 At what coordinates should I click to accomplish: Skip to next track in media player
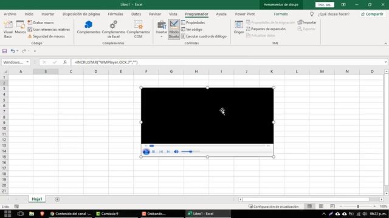[168, 151]
